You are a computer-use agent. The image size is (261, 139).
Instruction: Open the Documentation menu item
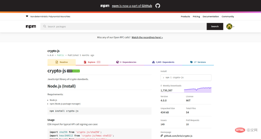pos(211,17)
